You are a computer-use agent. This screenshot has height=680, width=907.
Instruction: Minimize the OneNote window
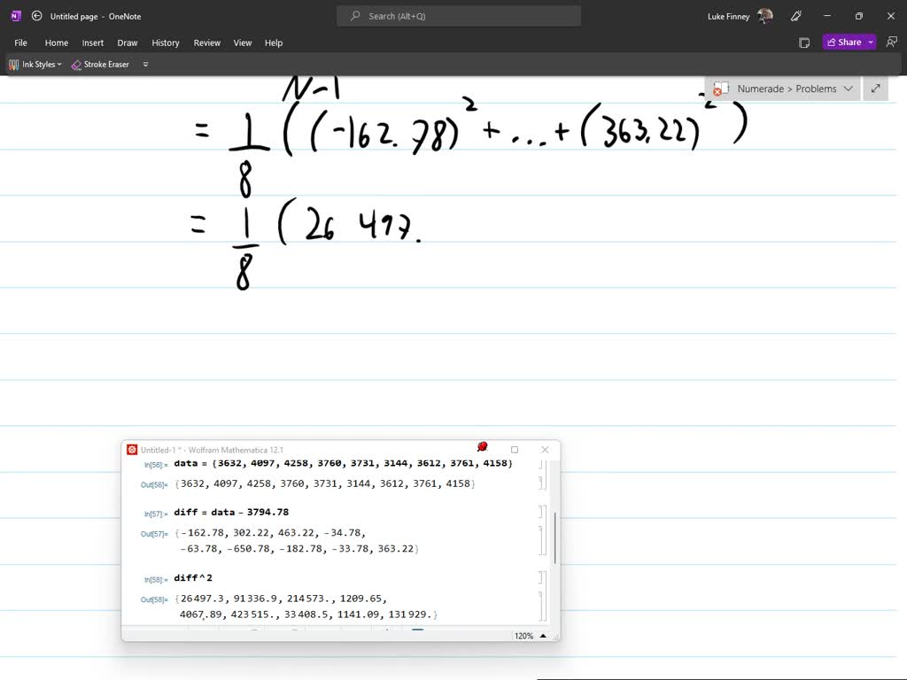click(x=827, y=16)
